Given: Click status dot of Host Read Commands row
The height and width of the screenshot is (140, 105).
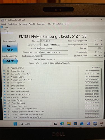Looking at the screenshot, I should [x=4, y=91].
